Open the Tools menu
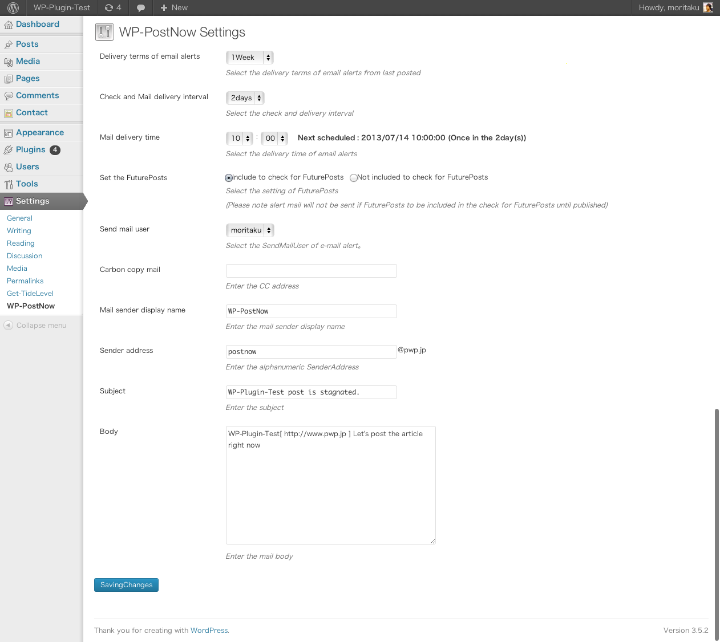This screenshot has height=642, width=720. point(27,184)
